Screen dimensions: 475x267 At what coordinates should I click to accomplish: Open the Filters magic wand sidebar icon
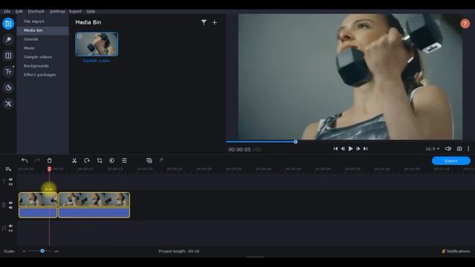click(8, 39)
